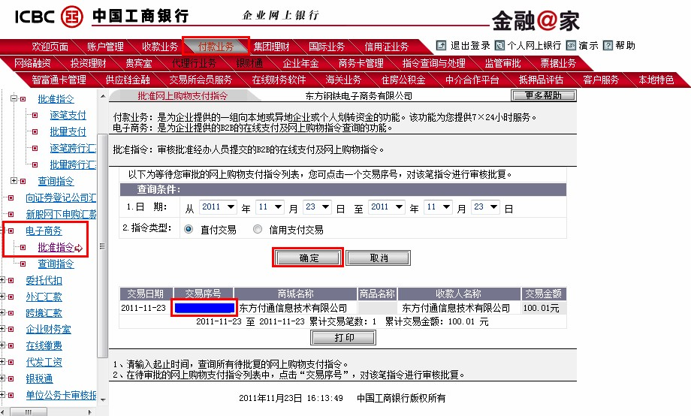Viewport: 691px width, 416px height.
Task: Click the ICBC round logo
Action: (x=72, y=17)
